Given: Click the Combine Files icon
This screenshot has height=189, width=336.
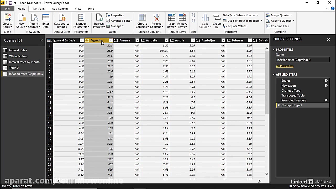Looking at the screenshot, I should click(268, 26).
